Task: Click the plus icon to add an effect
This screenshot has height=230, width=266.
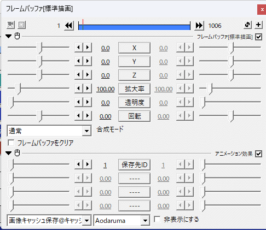Action: [258, 25]
